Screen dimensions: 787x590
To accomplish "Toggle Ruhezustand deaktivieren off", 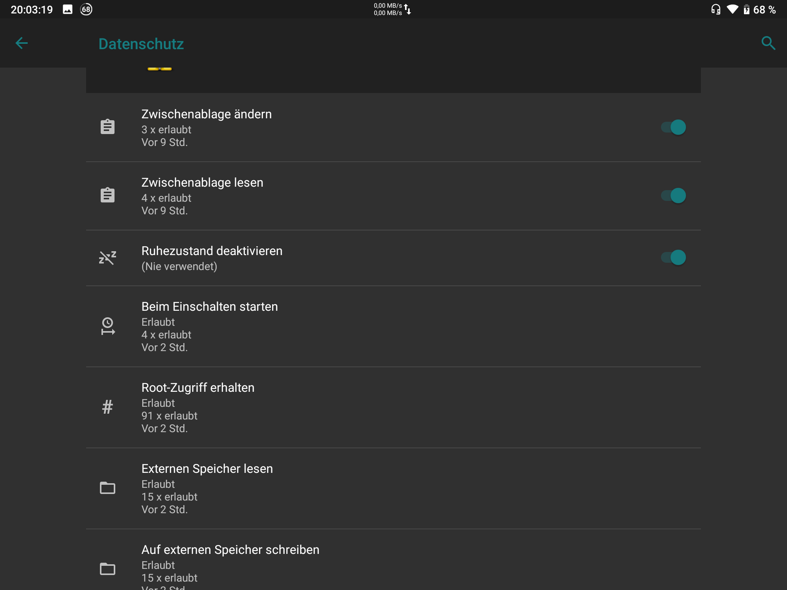I will (x=673, y=257).
